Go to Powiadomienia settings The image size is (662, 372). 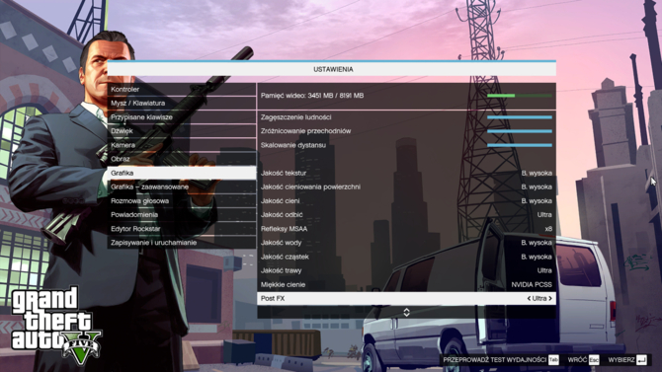tap(182, 215)
